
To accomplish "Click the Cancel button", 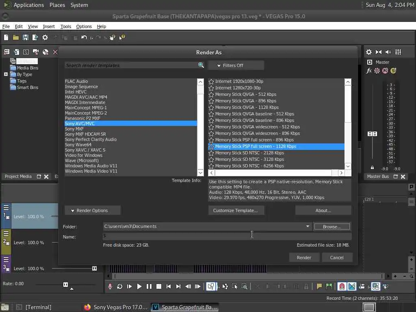I will tap(337, 257).
